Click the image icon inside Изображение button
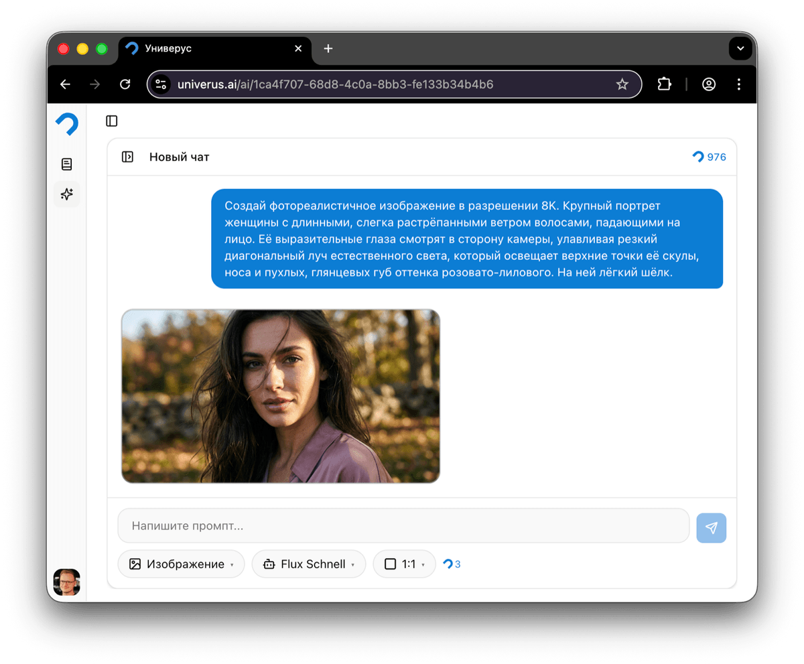 135,563
